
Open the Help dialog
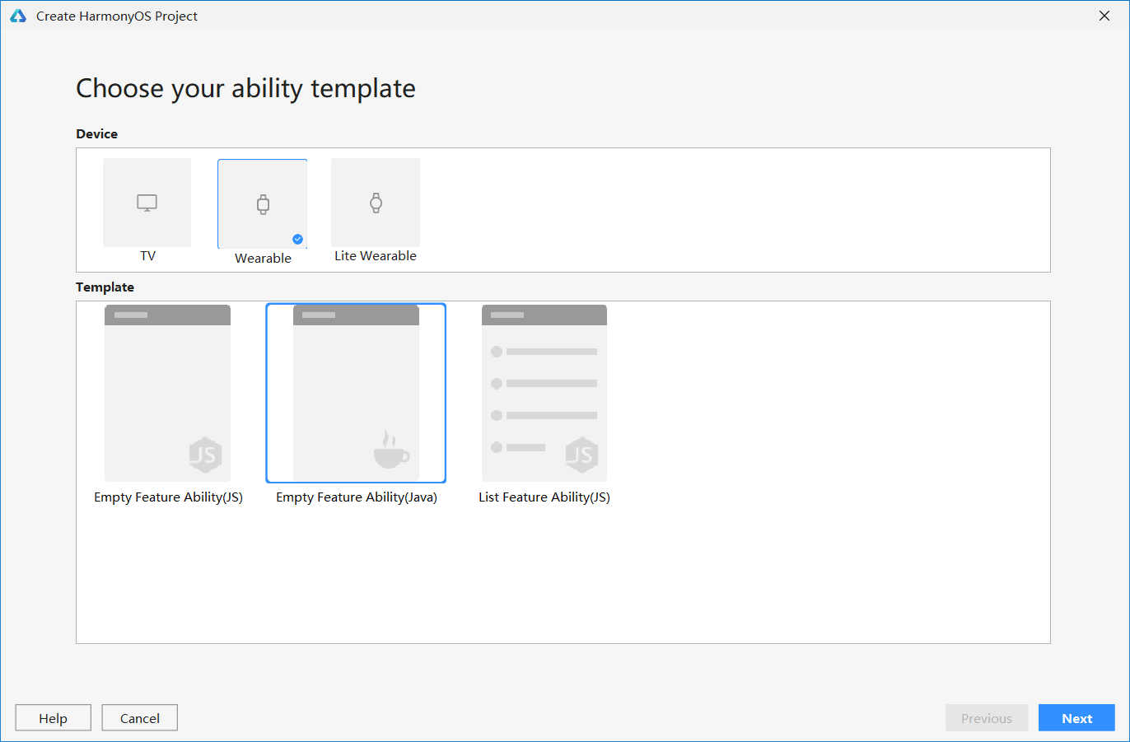click(x=53, y=717)
